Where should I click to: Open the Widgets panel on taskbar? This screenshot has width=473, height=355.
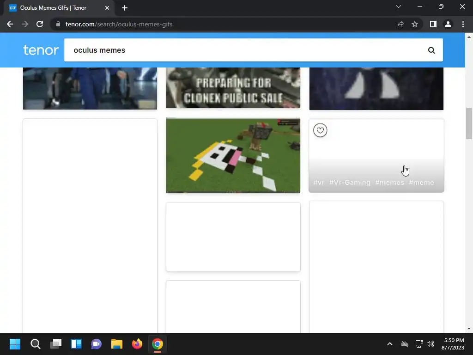[x=76, y=344]
